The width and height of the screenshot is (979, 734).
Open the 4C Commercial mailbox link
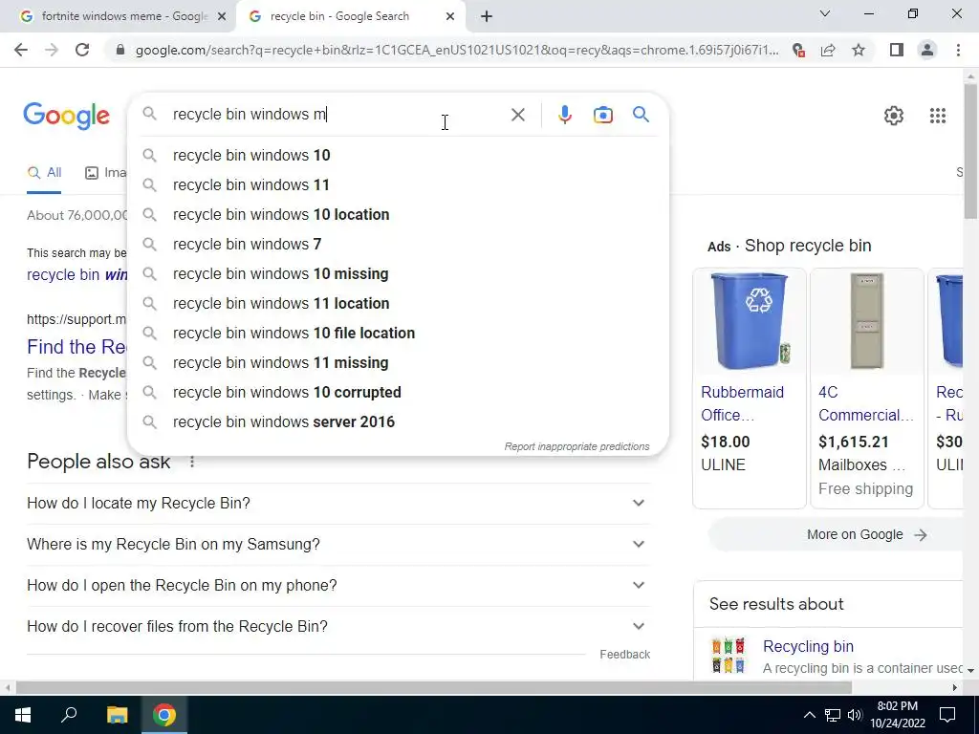pyautogui.click(x=865, y=404)
